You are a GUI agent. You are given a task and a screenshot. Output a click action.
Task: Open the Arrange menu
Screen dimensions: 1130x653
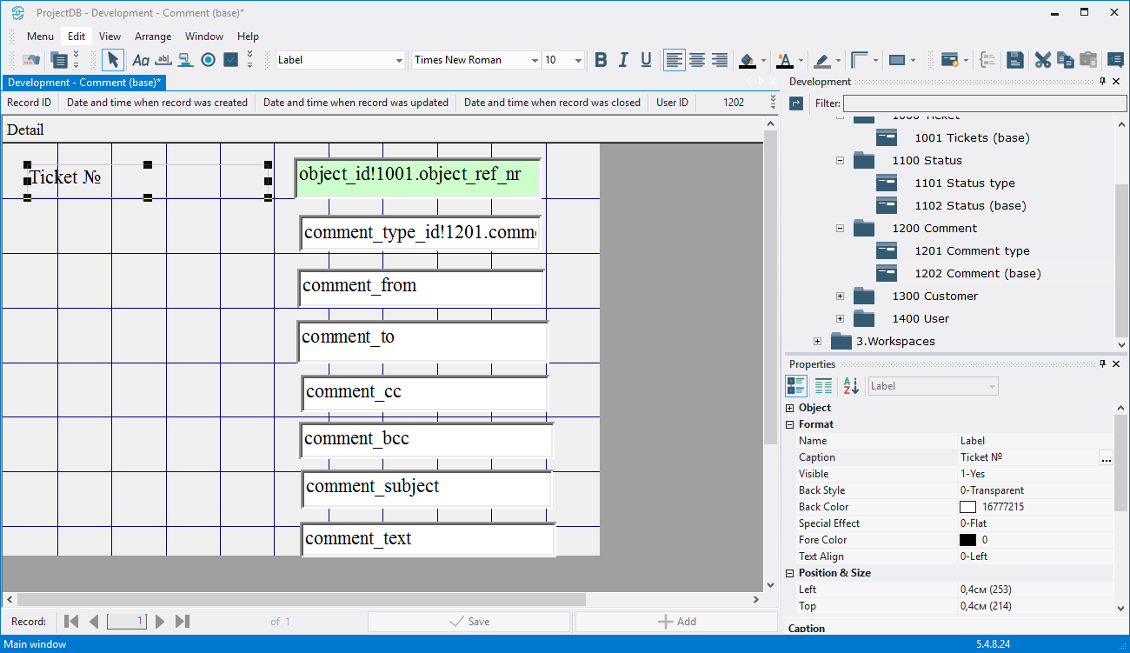click(153, 37)
